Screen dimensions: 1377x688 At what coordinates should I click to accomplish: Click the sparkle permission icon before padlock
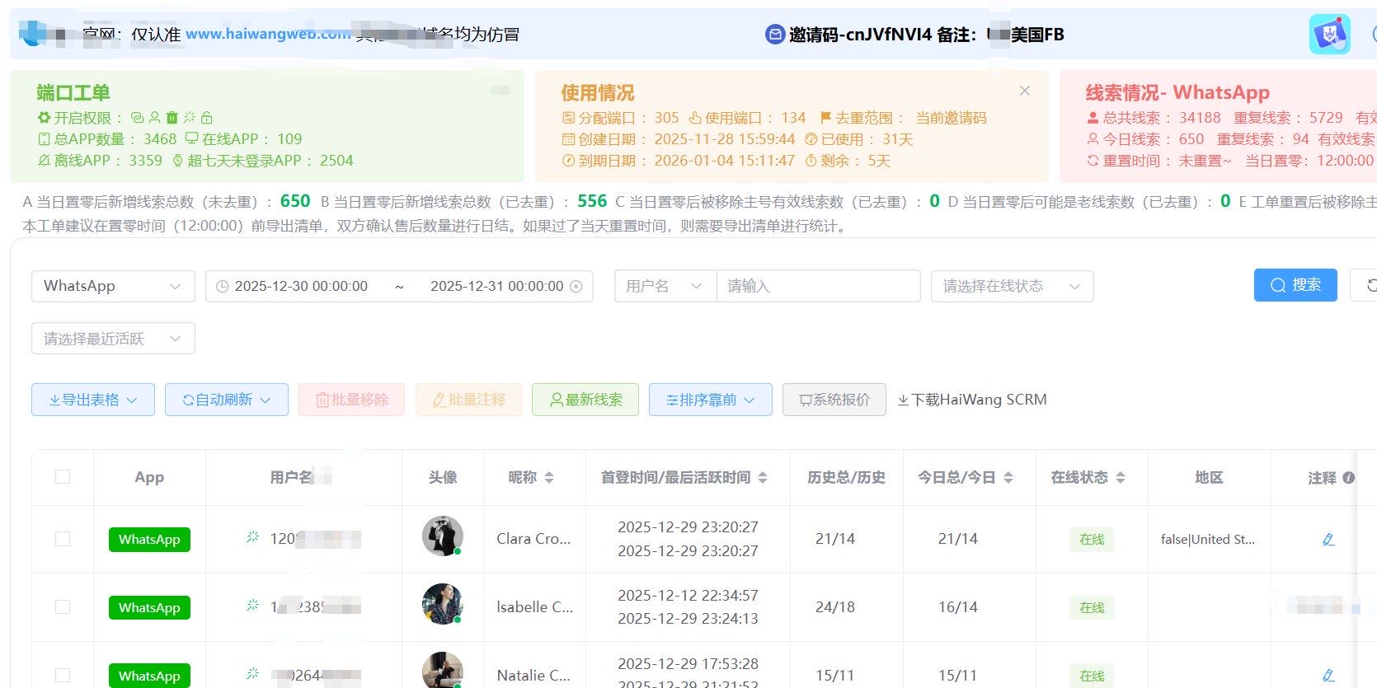[x=190, y=118]
